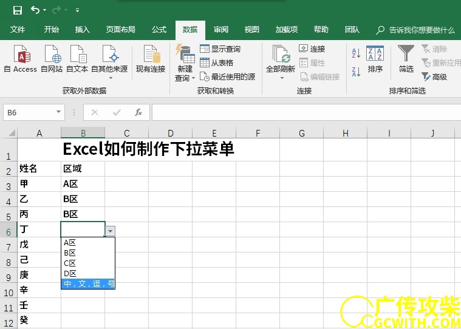Switch to the 公式 ribbon tab

[159, 29]
